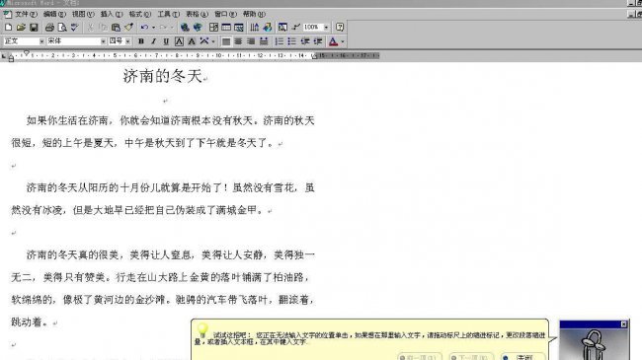Screen dimensions: 642x360
Task: Open the 编辑 menu
Action: coord(54,15)
